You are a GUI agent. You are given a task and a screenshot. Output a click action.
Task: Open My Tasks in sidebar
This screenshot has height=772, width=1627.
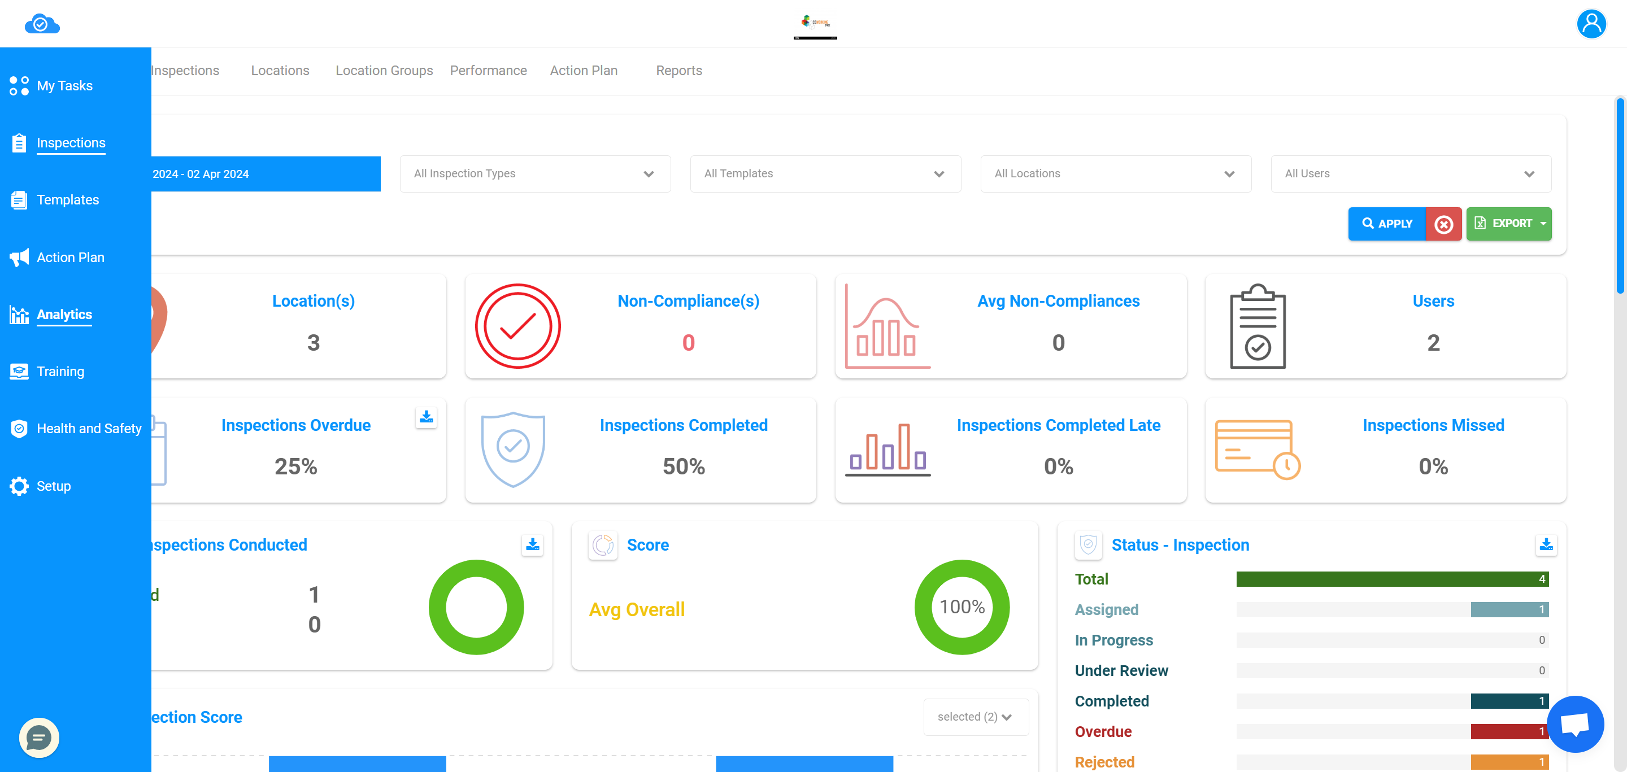pos(64,86)
